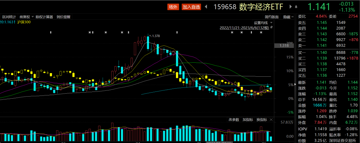Click the 净值 value 1.1558

(x=320, y=135)
